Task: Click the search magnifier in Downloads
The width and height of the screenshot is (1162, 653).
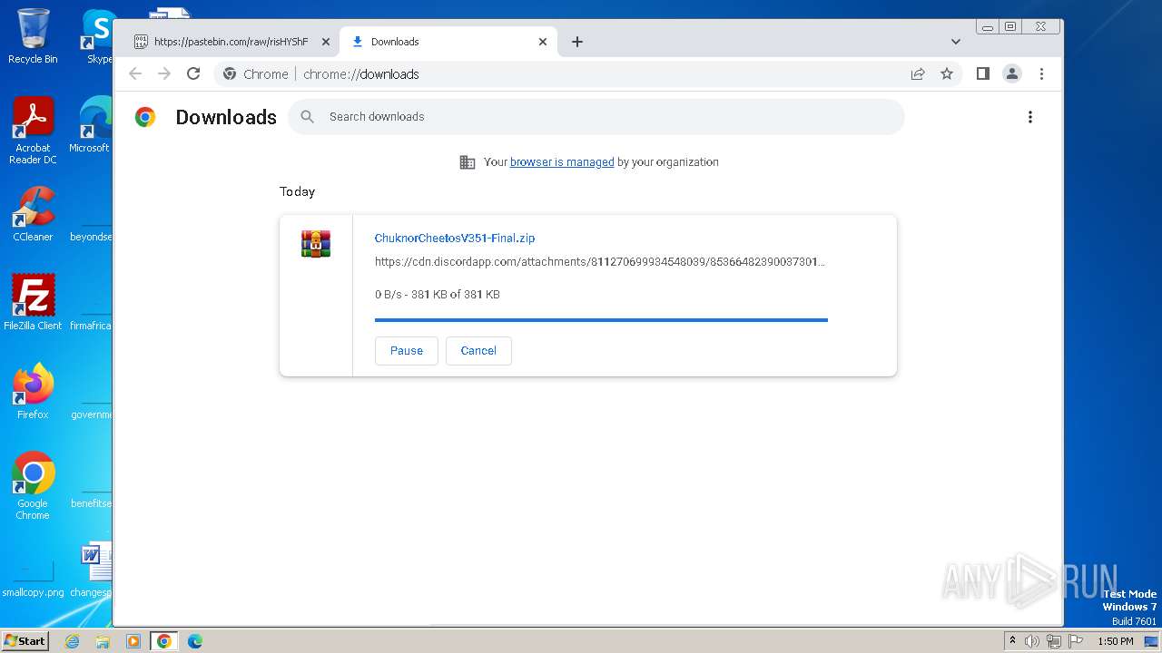Action: coord(308,117)
